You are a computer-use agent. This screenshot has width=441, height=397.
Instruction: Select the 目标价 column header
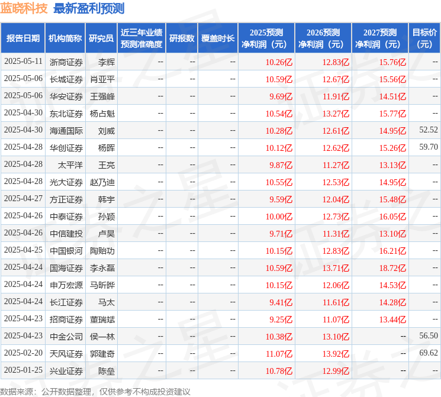pyautogui.click(x=424, y=38)
